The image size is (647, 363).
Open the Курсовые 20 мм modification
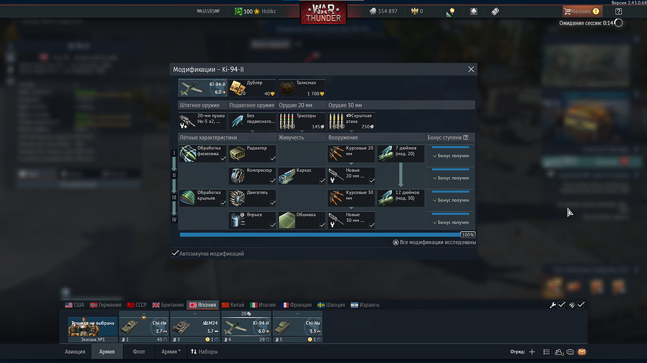[351, 153]
